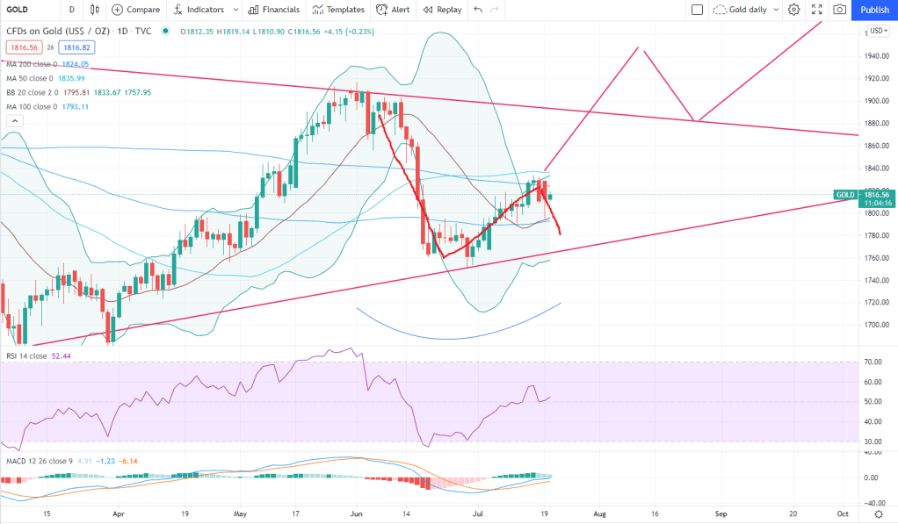
Task: Select the layout square icon
Action: 697,10
